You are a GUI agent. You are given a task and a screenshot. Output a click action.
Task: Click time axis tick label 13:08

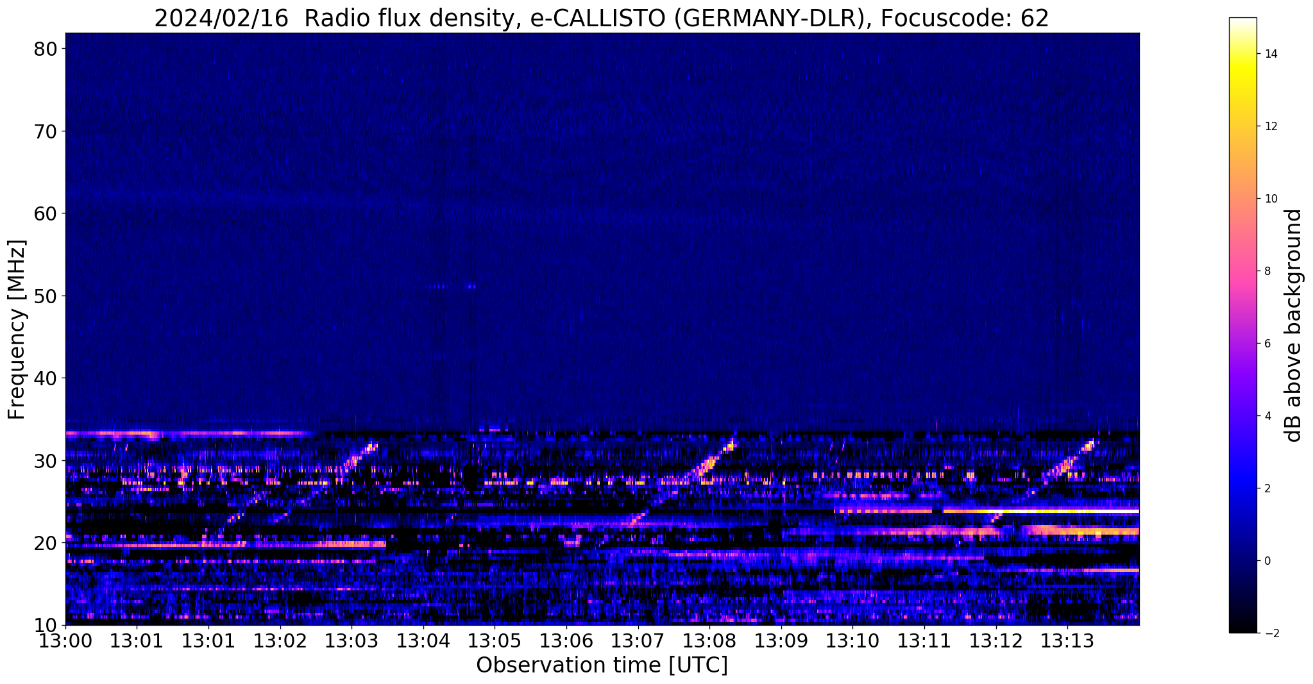click(x=709, y=640)
